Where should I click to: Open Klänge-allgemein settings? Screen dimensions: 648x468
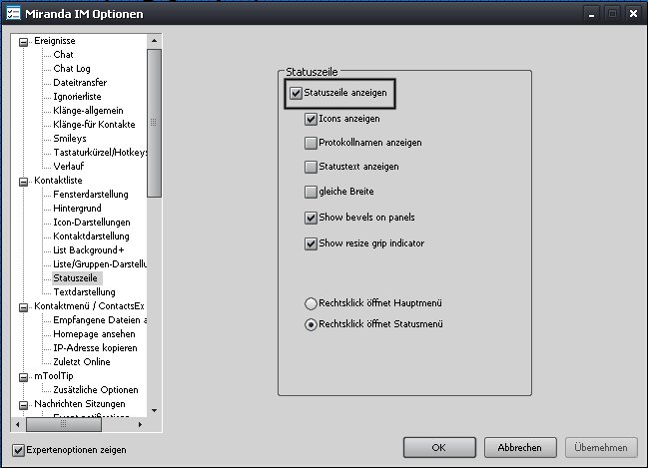pos(88,111)
